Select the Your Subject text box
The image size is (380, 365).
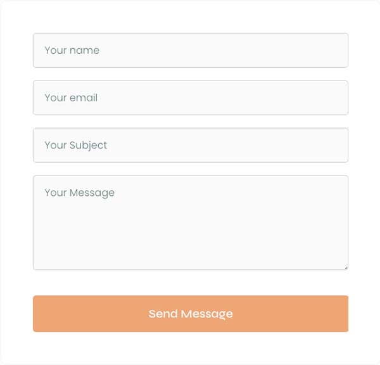[190, 145]
